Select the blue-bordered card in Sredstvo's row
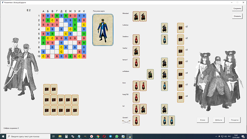The height and width of the screenshot is (139, 247). (x=164, y=39)
